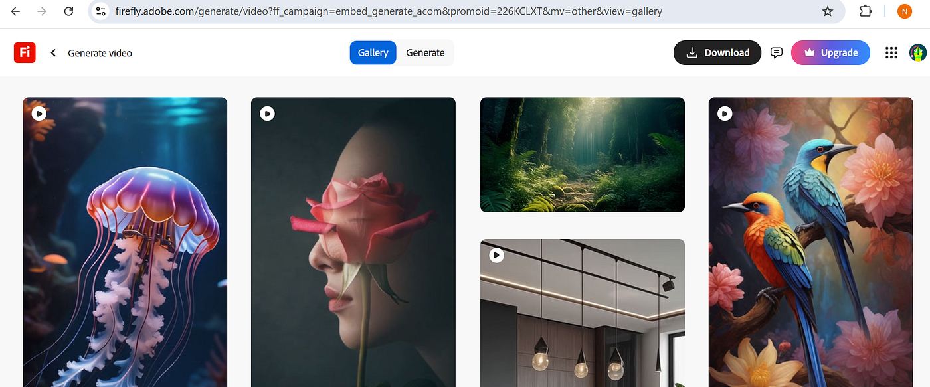Play the pendant lights interior video

pyautogui.click(x=496, y=255)
